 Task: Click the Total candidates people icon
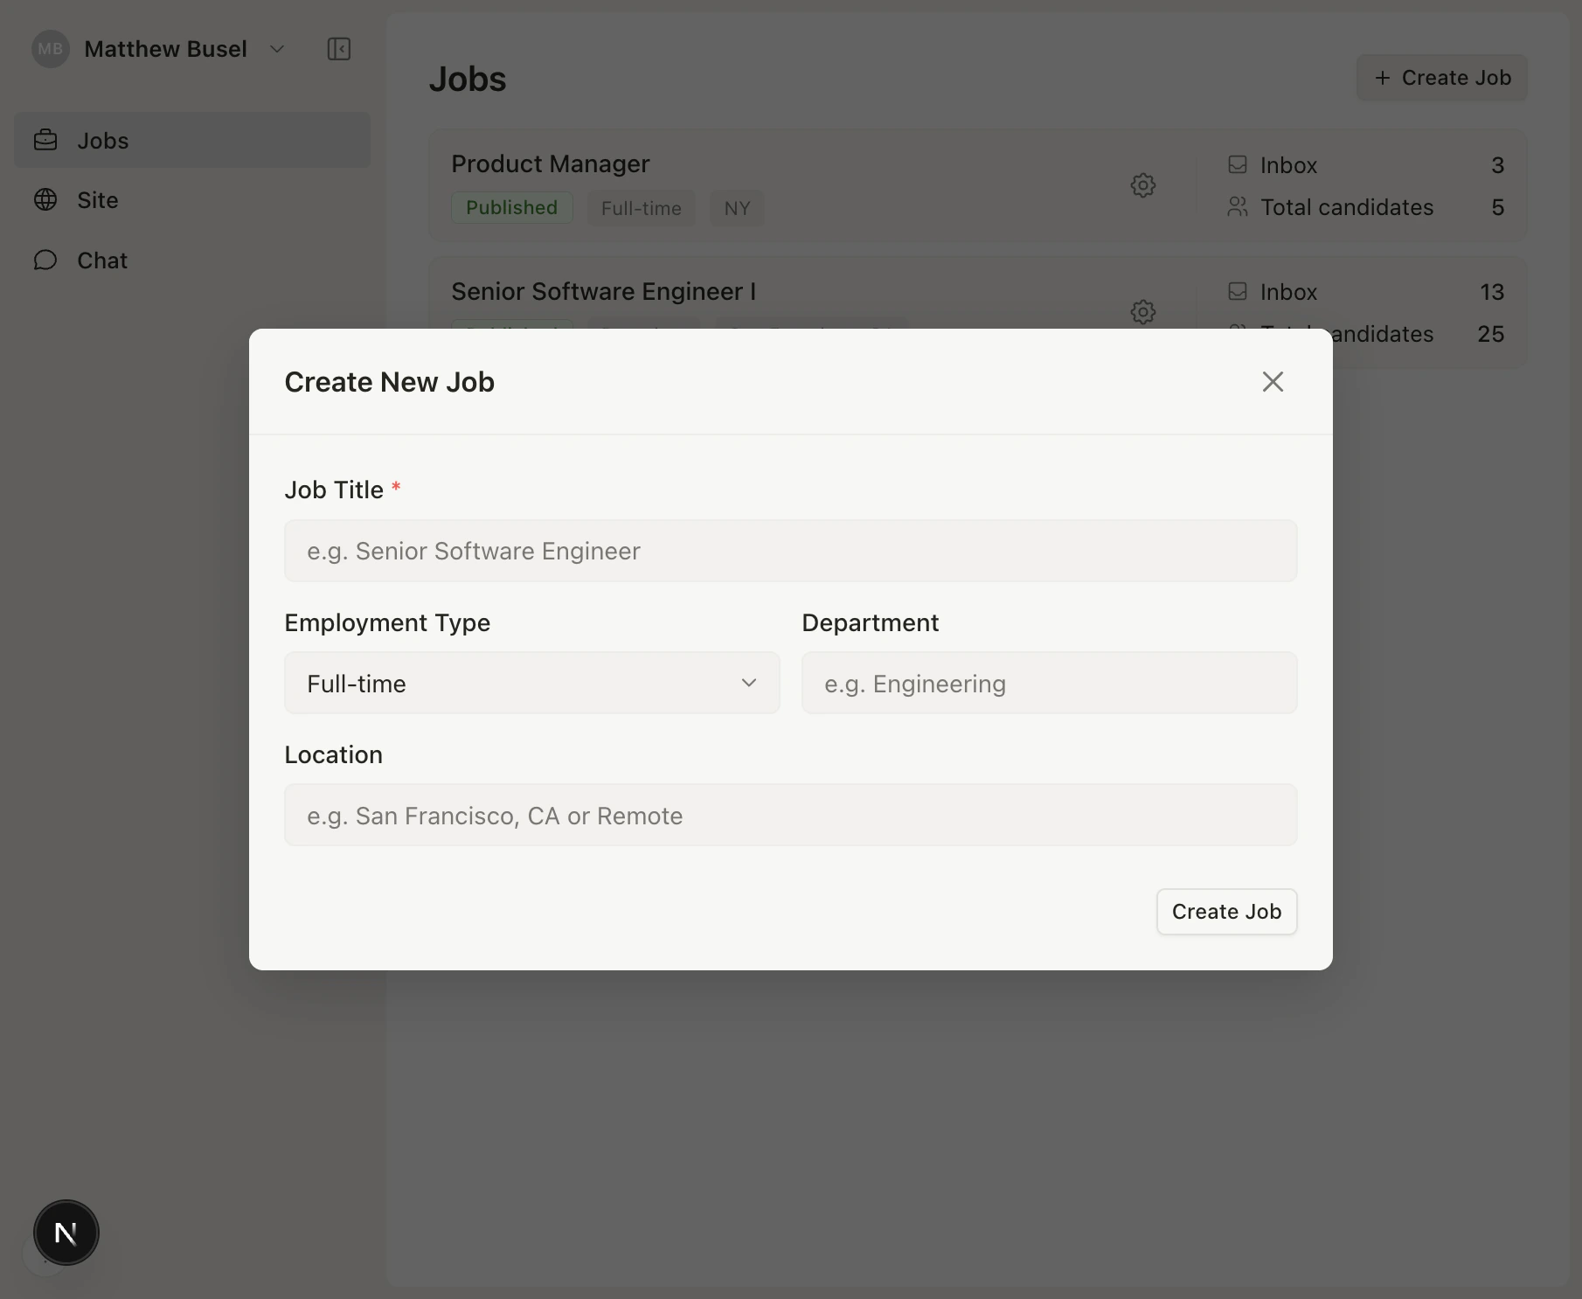click(x=1238, y=207)
